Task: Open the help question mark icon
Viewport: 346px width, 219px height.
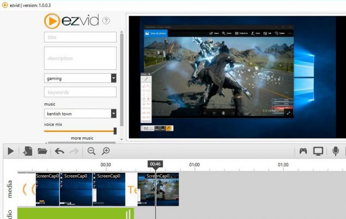Action: [106, 21]
